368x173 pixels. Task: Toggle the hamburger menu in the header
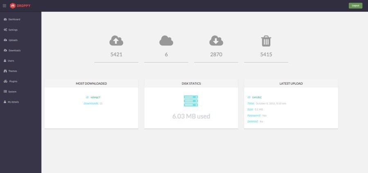4,6
